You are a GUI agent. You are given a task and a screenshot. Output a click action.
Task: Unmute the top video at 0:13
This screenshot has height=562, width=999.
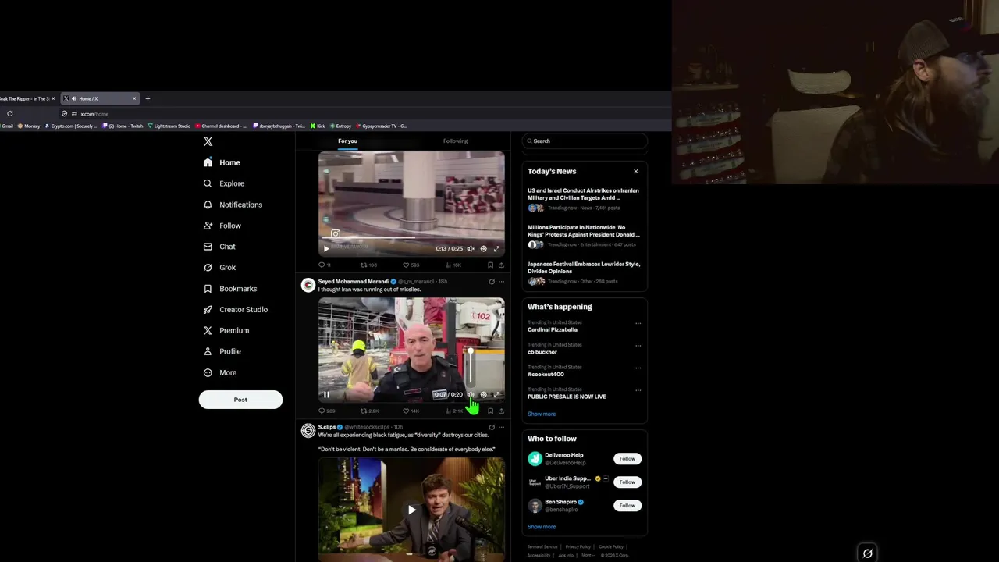pyautogui.click(x=470, y=248)
